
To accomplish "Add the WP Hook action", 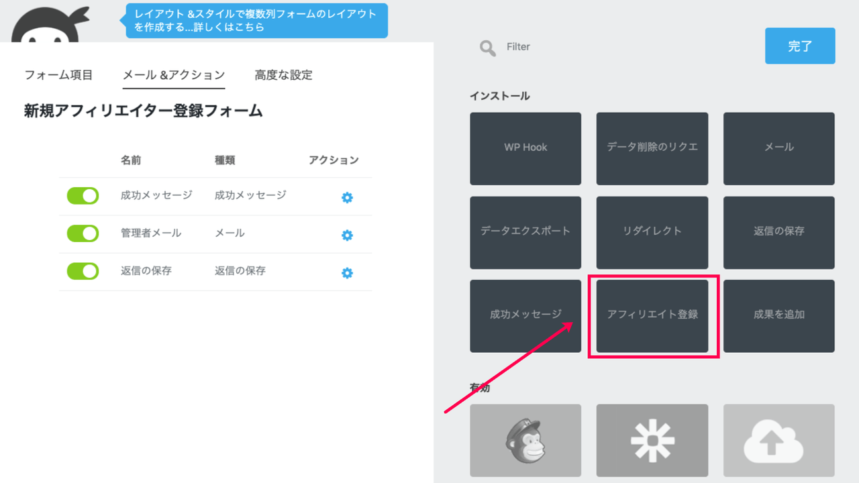I will pyautogui.click(x=525, y=148).
